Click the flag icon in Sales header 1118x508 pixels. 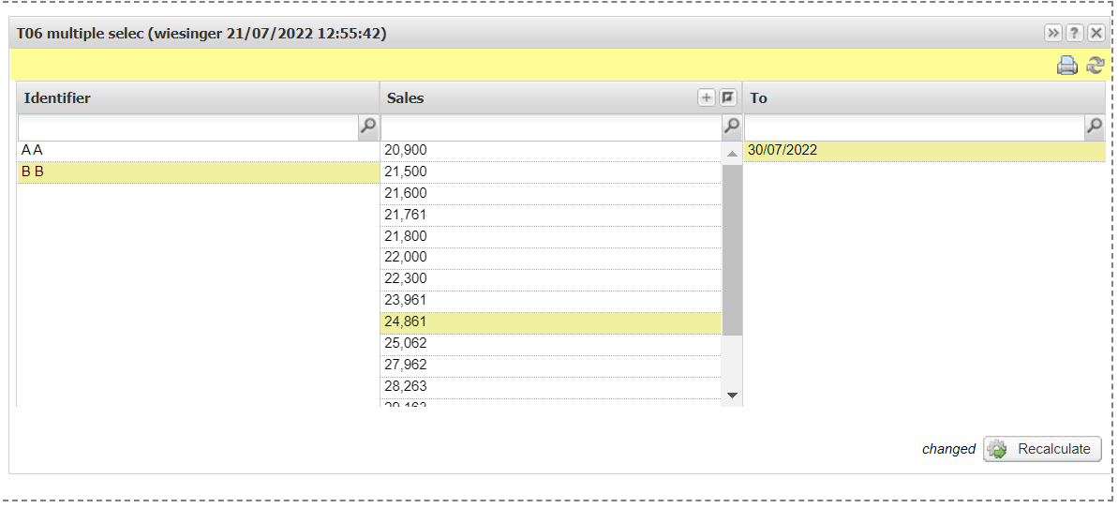[x=727, y=97]
